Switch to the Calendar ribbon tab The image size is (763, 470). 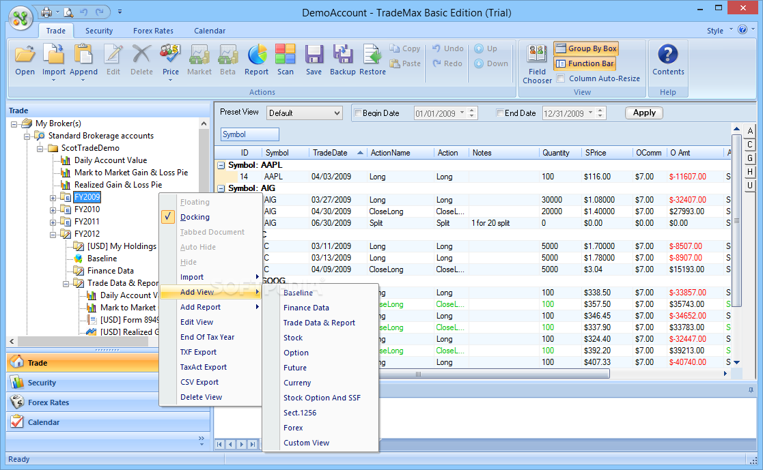pyautogui.click(x=210, y=31)
